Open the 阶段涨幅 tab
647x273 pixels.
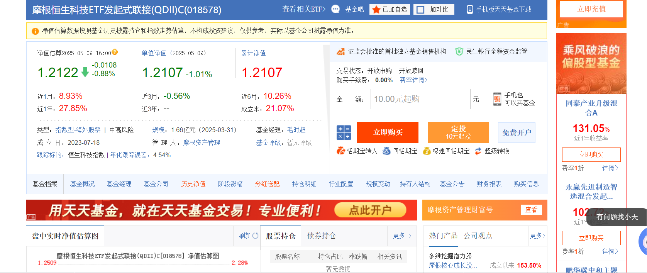click(230, 184)
